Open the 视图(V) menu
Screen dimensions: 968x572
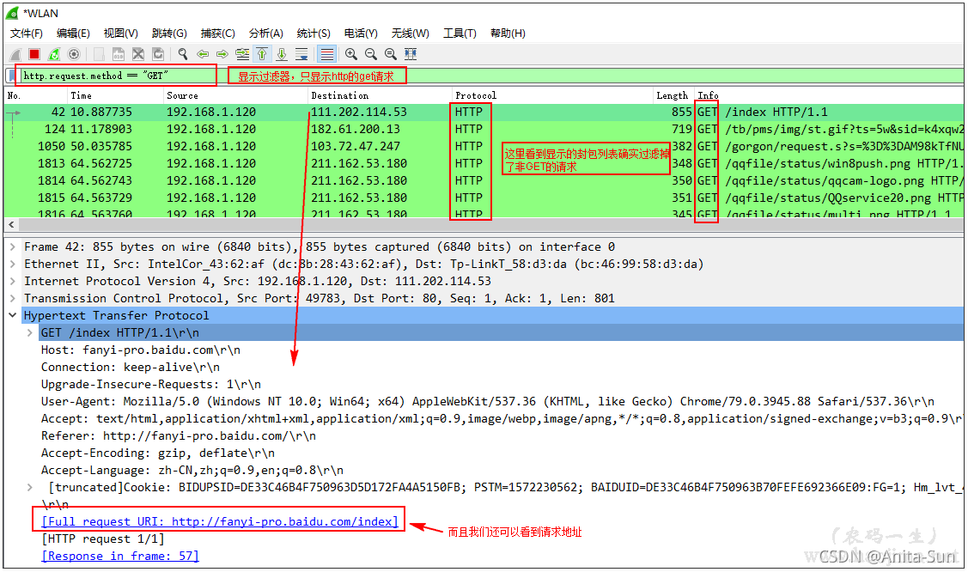click(120, 33)
